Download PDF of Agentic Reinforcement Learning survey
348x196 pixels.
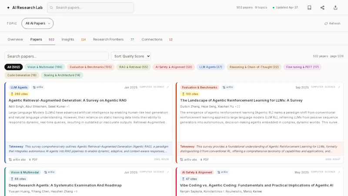[204, 159]
